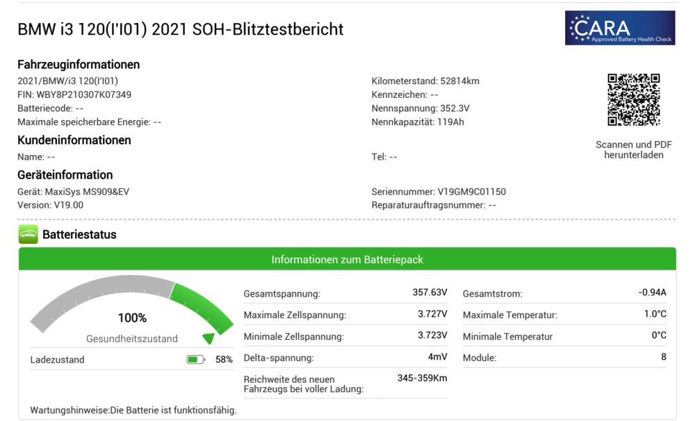The height and width of the screenshot is (421, 695).
Task: Click the report title "BMW i3 120 SOH-Blitztestbericht"
Action: [181, 29]
